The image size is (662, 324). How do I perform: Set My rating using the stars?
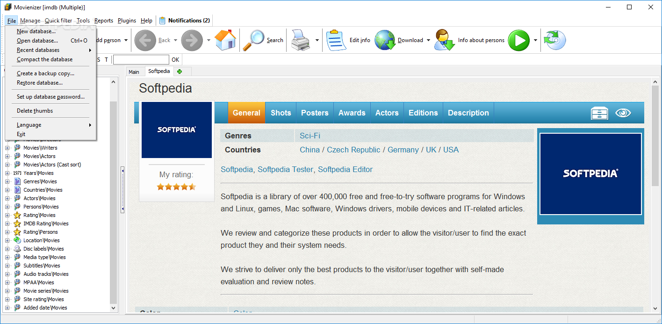point(176,187)
